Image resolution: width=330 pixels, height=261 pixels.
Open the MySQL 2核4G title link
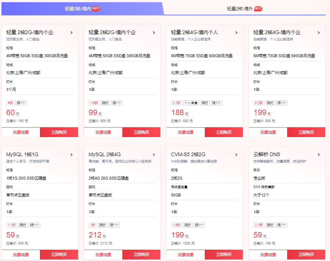click(x=105, y=155)
